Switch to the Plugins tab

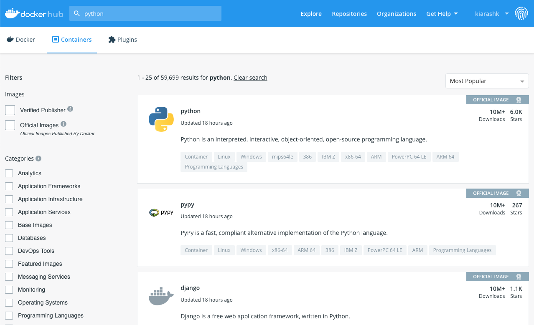coord(122,40)
